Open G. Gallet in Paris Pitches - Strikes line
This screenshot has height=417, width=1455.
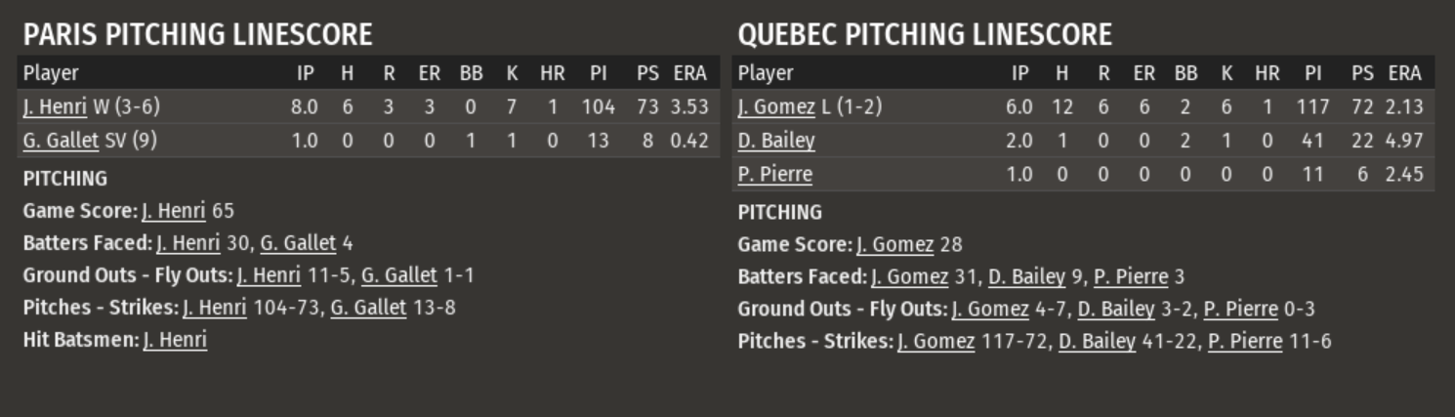tap(368, 308)
